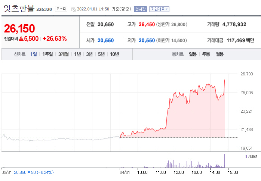This screenshot has height=181, width=261.
Task: Expand the 기업개요 dropdown
Action: pos(159,9)
